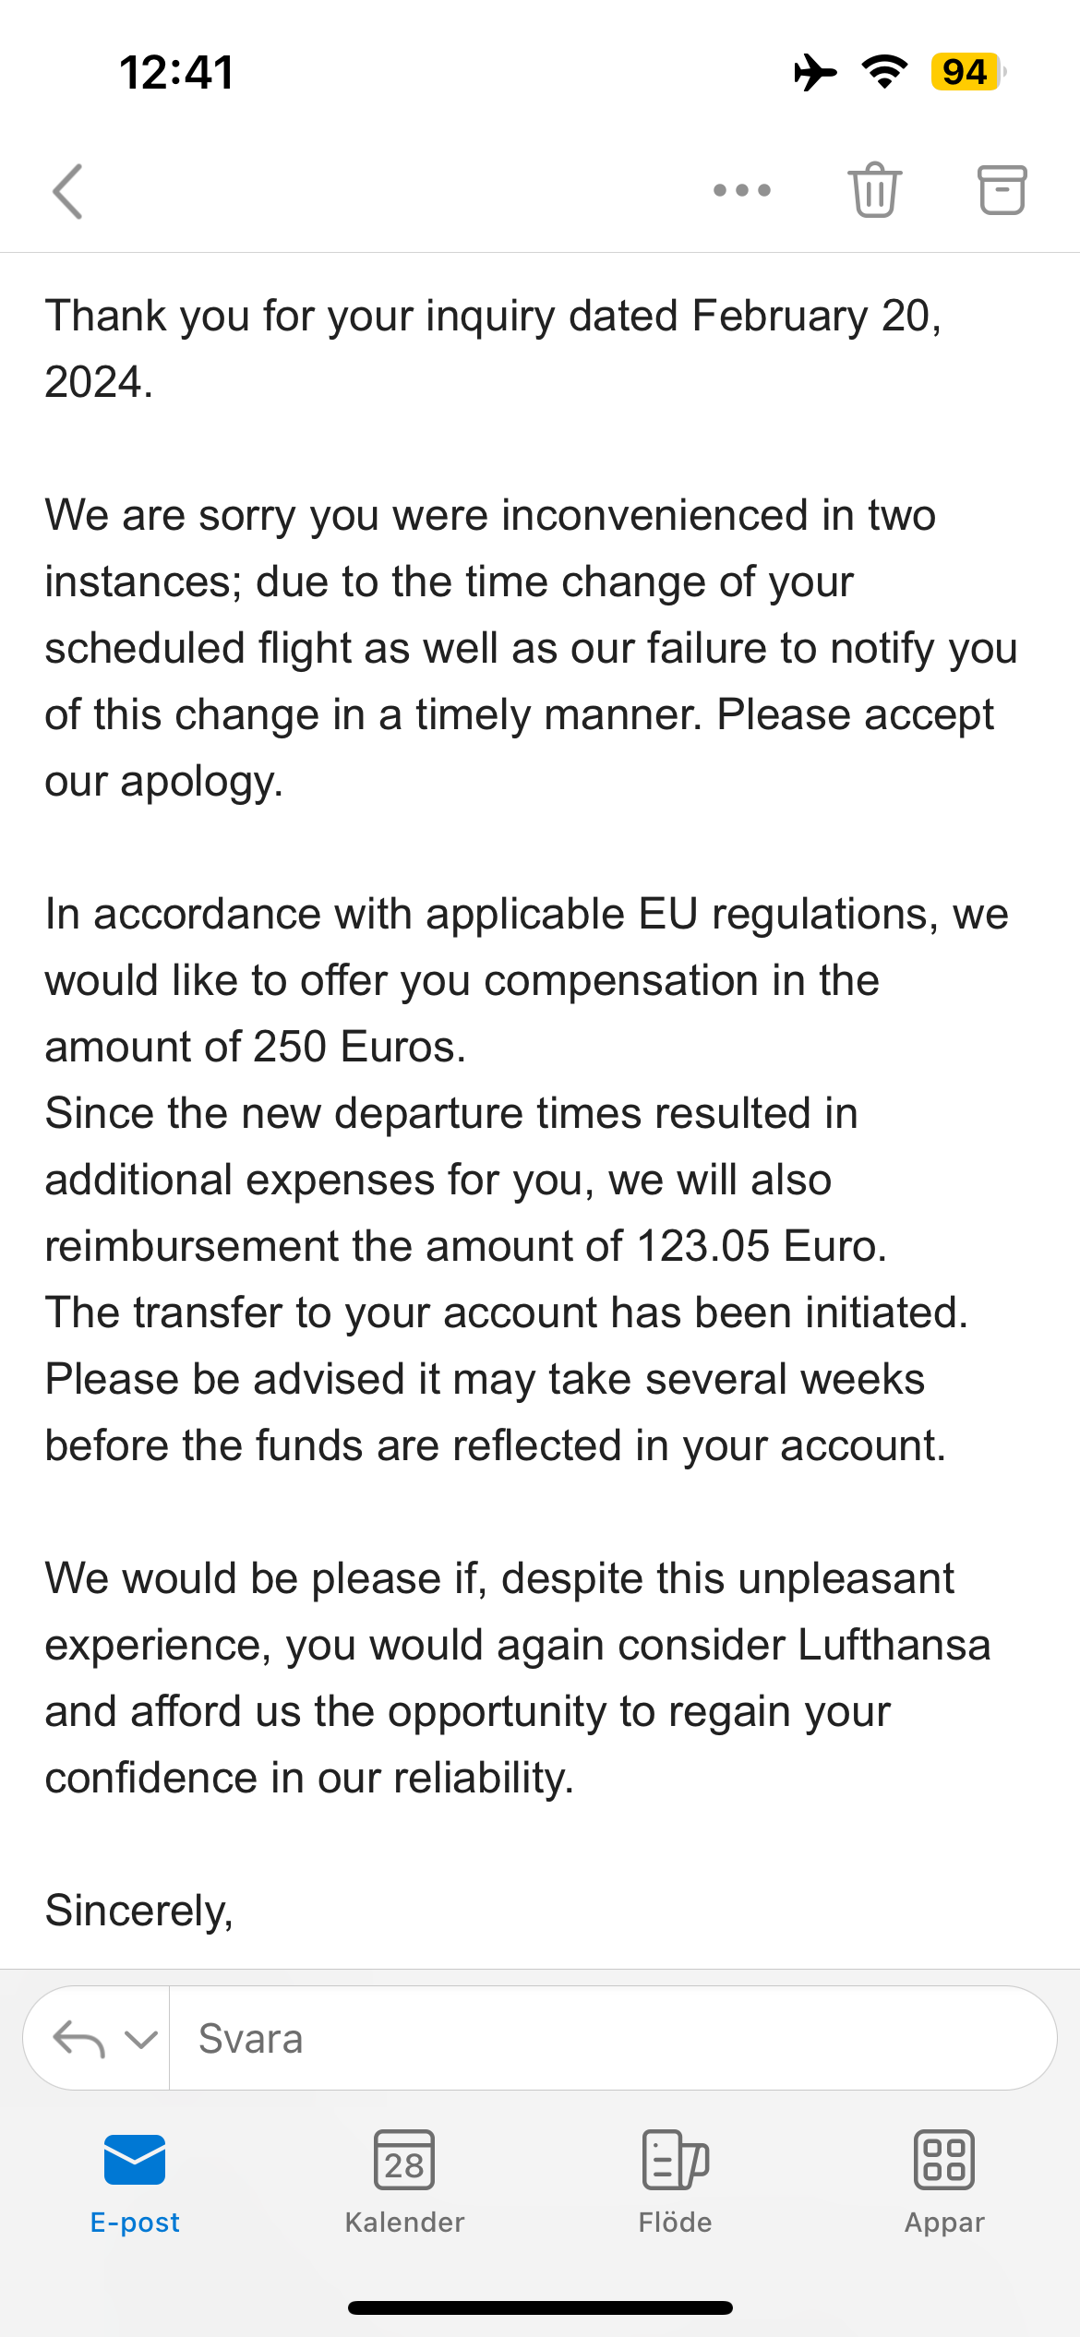Tap the Wi-Fi status bar icon
Viewport: 1080px width, 2337px height.
pyautogui.click(x=884, y=72)
